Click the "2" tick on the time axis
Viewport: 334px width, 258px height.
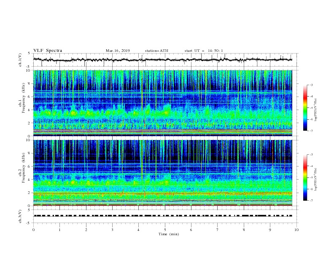[86, 230]
